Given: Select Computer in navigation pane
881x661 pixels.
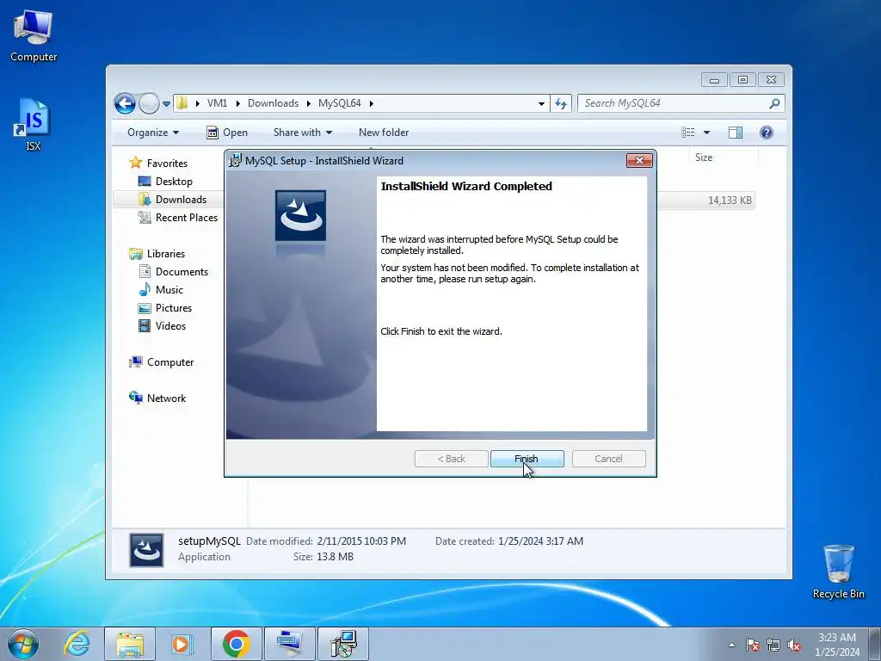Looking at the screenshot, I should point(170,362).
